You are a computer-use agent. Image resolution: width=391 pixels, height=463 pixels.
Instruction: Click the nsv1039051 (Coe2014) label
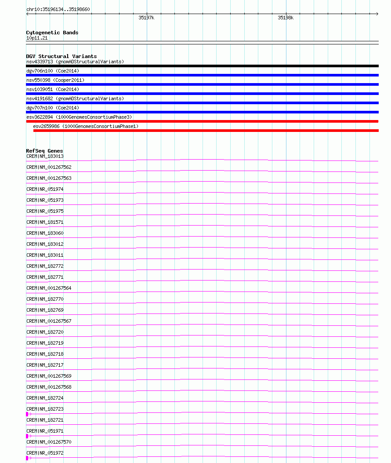pos(53,89)
